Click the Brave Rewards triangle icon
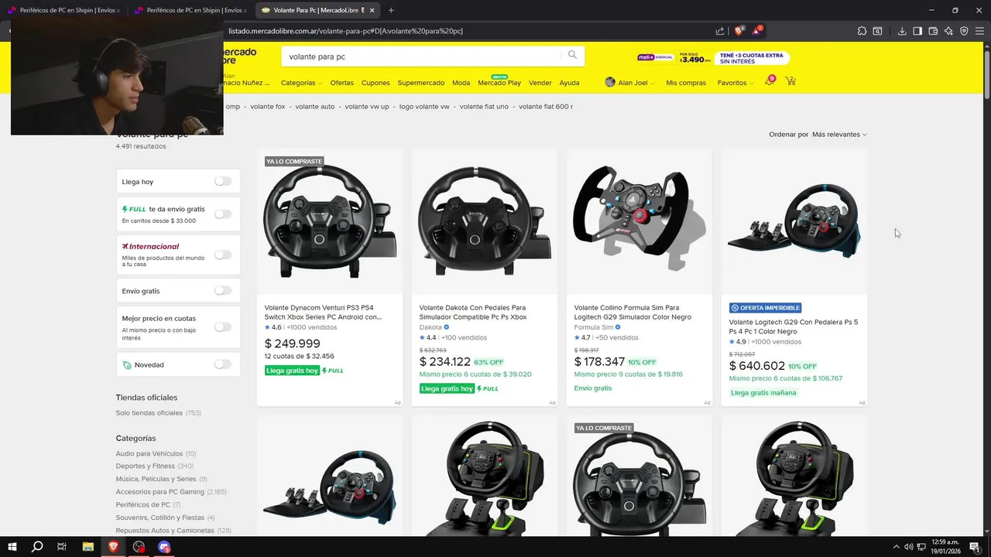Image resolution: width=991 pixels, height=557 pixels. pyautogui.click(x=758, y=31)
